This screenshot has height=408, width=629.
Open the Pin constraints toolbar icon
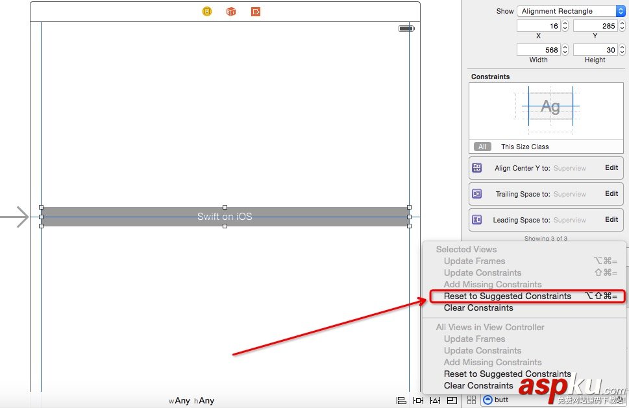pyautogui.click(x=418, y=400)
